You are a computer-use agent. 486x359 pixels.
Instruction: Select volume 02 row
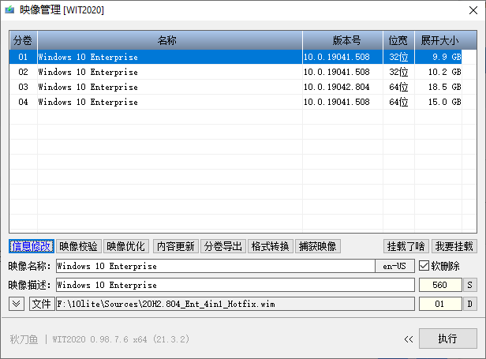tap(235, 72)
